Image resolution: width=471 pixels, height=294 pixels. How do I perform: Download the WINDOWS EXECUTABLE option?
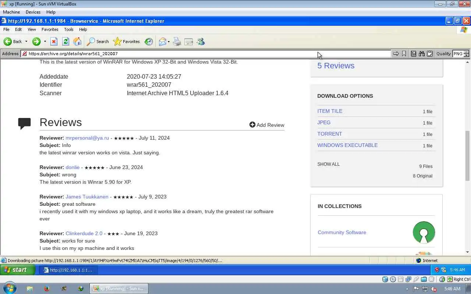347,145
